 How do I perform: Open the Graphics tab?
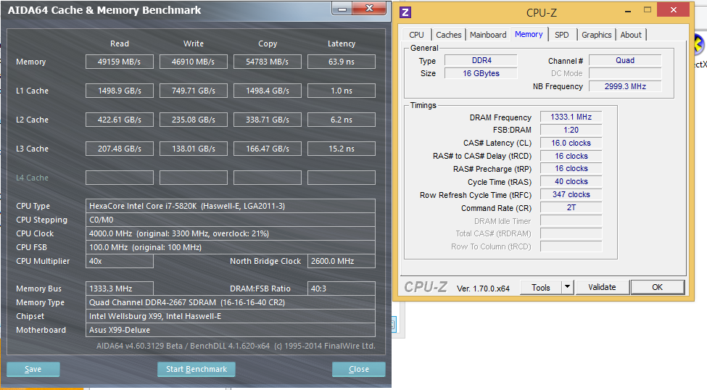coord(597,35)
